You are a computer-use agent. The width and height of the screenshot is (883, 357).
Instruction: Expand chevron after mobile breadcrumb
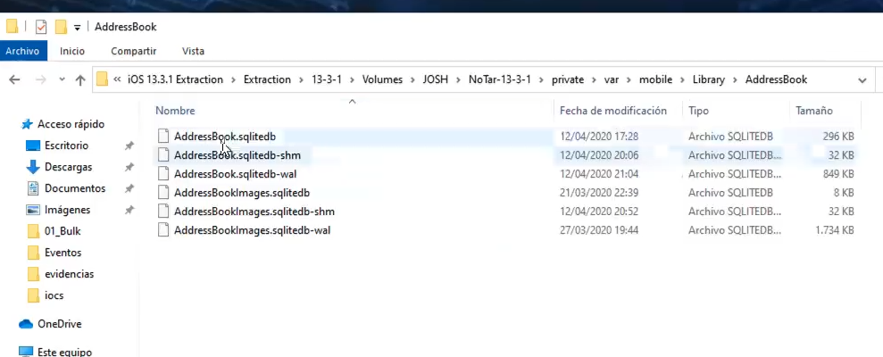click(682, 80)
